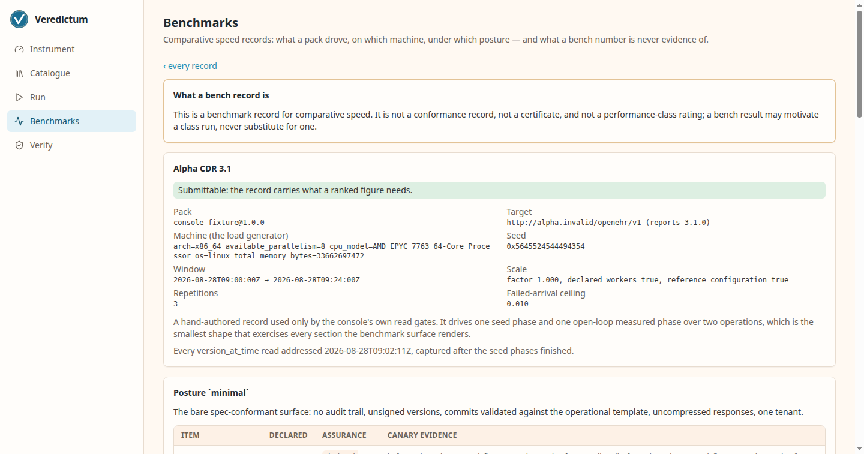Click the Veredictum checkmark logo
864x454 pixels.
[x=19, y=19]
